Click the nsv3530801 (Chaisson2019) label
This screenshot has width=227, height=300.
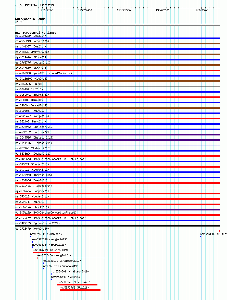point(70,271)
